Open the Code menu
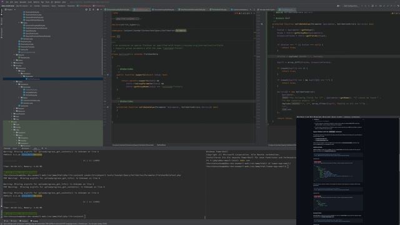 (x=29, y=2)
